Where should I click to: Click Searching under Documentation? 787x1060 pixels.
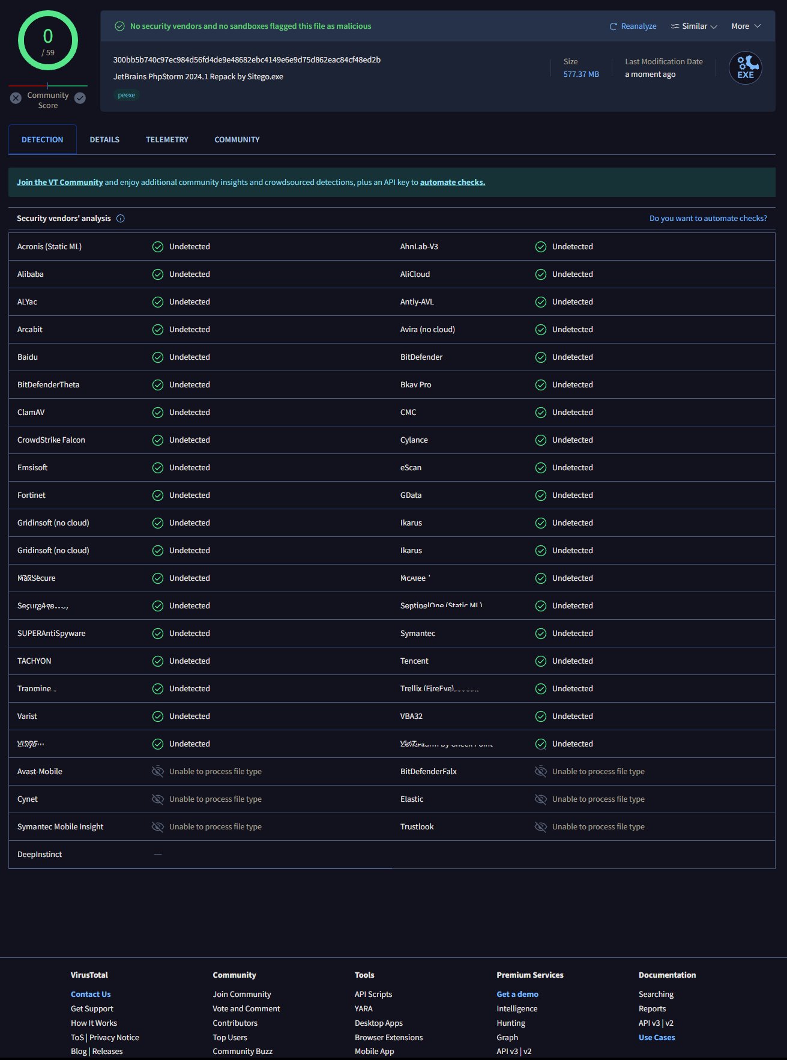point(656,995)
